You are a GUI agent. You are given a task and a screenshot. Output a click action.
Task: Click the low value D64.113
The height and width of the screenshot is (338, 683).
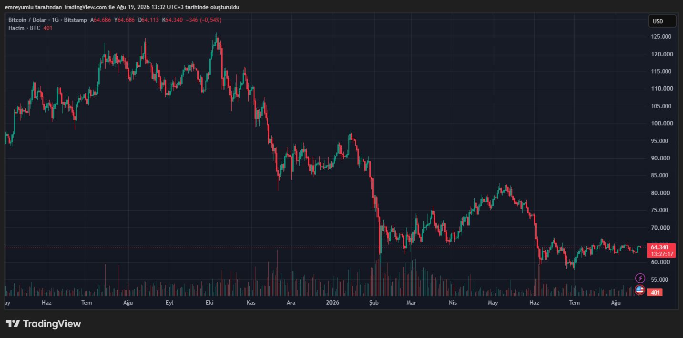pos(149,20)
